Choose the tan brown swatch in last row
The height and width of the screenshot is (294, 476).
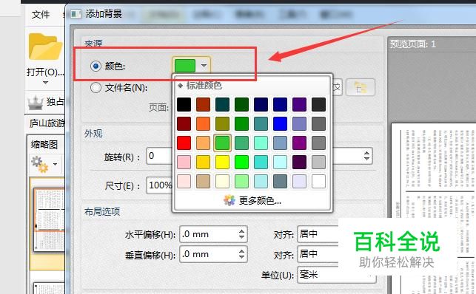[203, 182]
